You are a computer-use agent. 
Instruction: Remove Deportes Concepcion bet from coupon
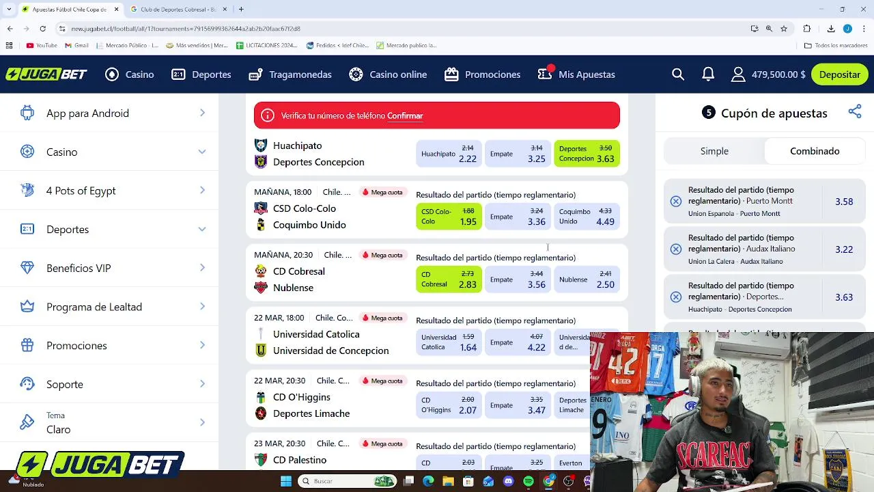point(675,297)
